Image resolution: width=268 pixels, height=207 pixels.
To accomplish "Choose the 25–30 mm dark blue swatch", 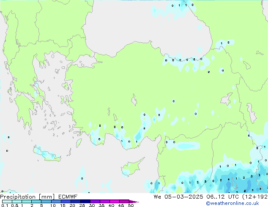I will tap(85, 202).
